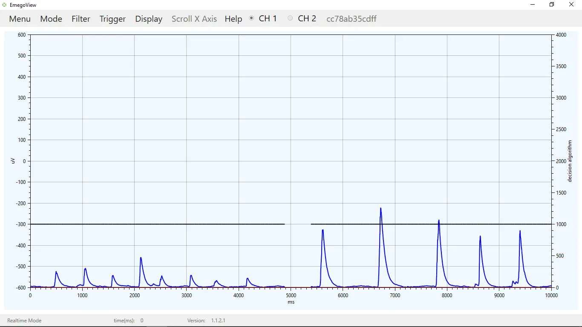
Task: Click the decision algorithm axis label
Action: point(570,161)
